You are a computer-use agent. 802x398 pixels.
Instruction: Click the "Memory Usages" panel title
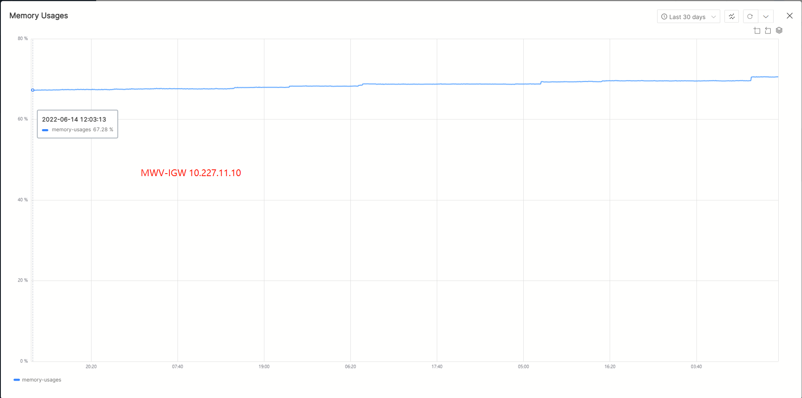coord(39,16)
